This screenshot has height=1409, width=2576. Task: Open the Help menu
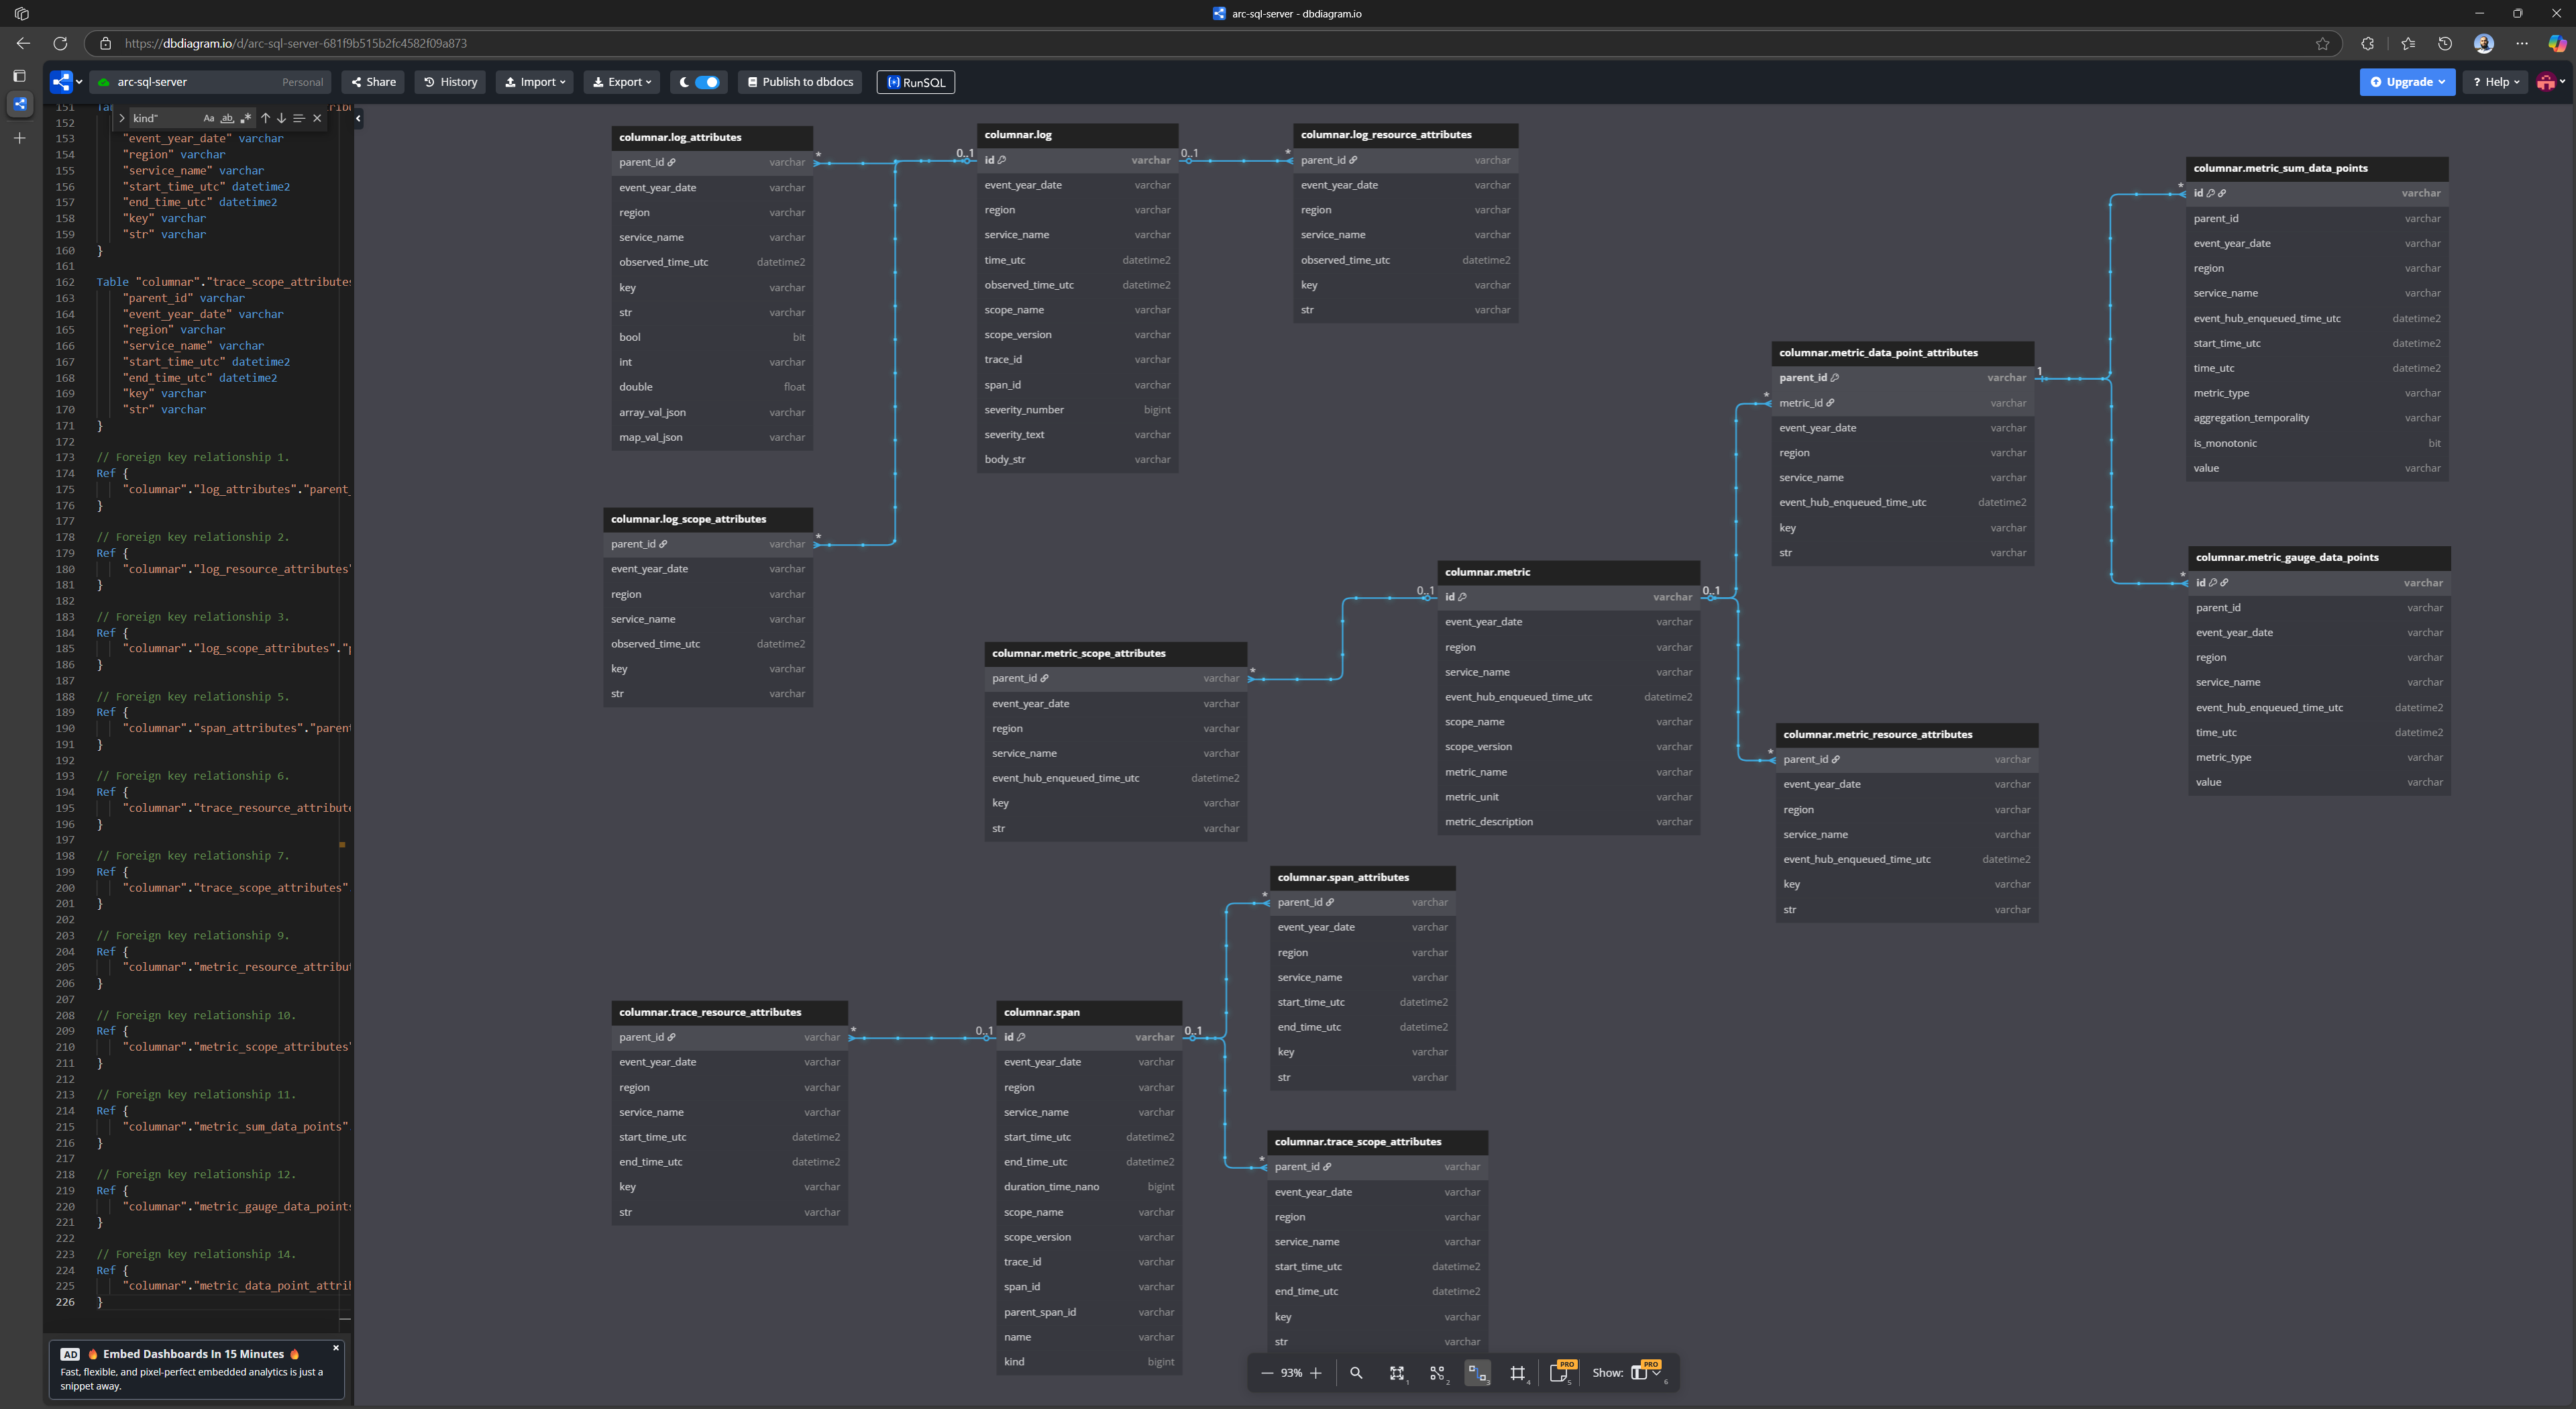(x=2496, y=82)
